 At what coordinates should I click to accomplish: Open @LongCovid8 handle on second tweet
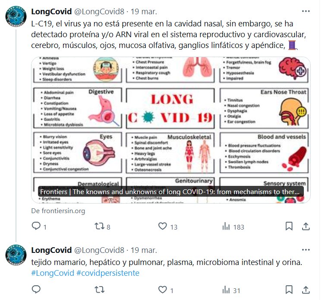[99, 250]
